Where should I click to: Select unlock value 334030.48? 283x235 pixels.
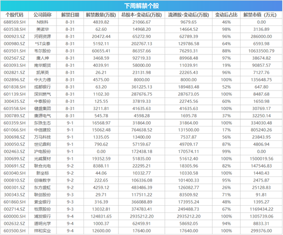coord(261,123)
